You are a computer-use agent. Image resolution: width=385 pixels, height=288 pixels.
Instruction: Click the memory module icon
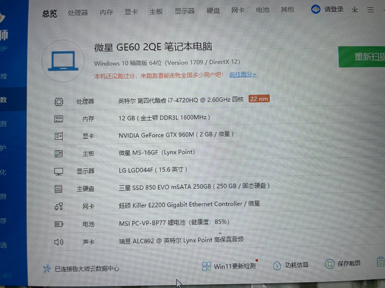coord(59,119)
